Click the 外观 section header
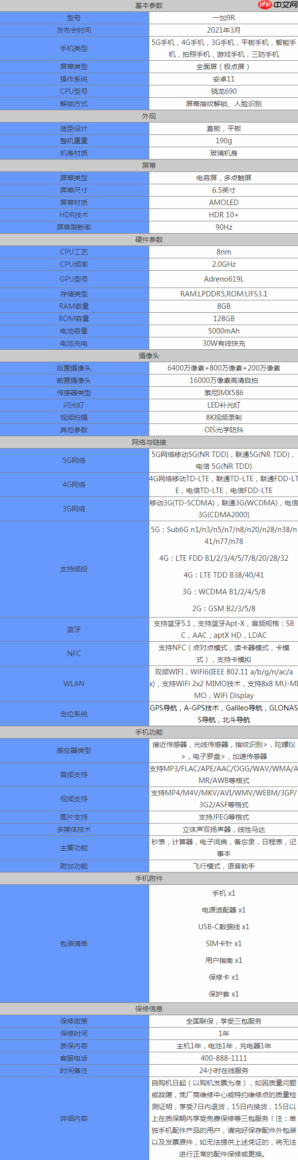The height and width of the screenshot is (1160, 298). click(x=149, y=116)
